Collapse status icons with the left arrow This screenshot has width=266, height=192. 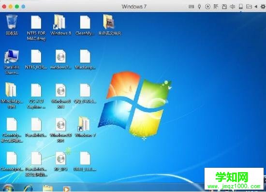pos(256,7)
